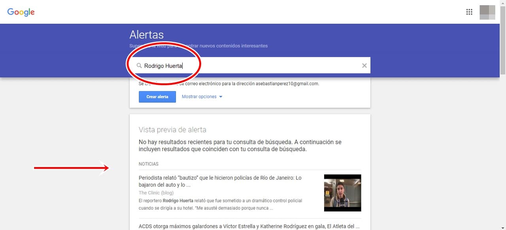Select the NOTICIAS section label
The height and width of the screenshot is (230, 506).
[x=149, y=164]
